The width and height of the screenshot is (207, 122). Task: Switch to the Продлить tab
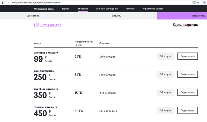(x=116, y=16)
